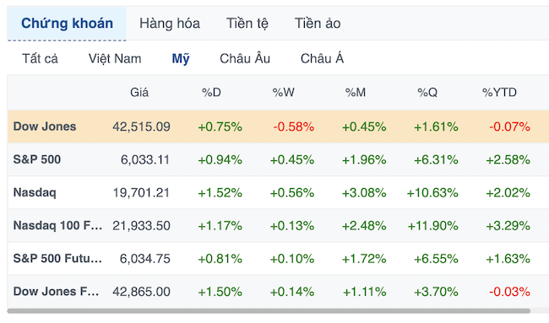549x323 pixels.
Task: Filter stocks by Việt Nam
Action: click(115, 58)
